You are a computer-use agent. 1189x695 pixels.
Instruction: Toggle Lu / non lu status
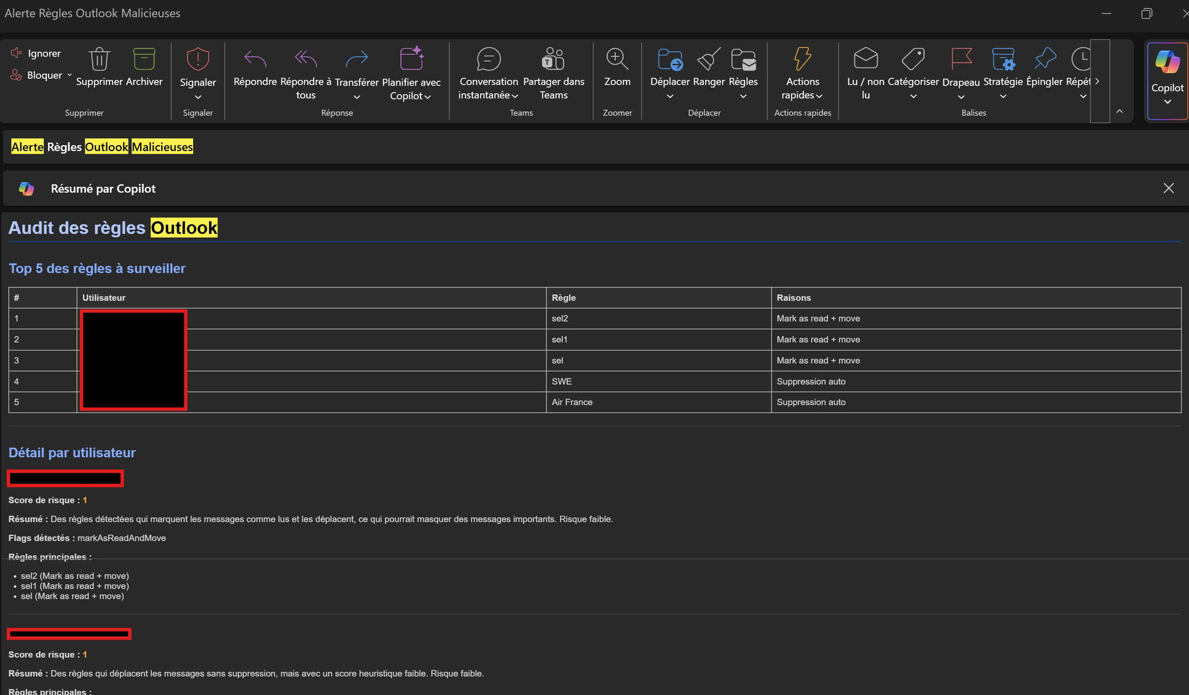(865, 60)
